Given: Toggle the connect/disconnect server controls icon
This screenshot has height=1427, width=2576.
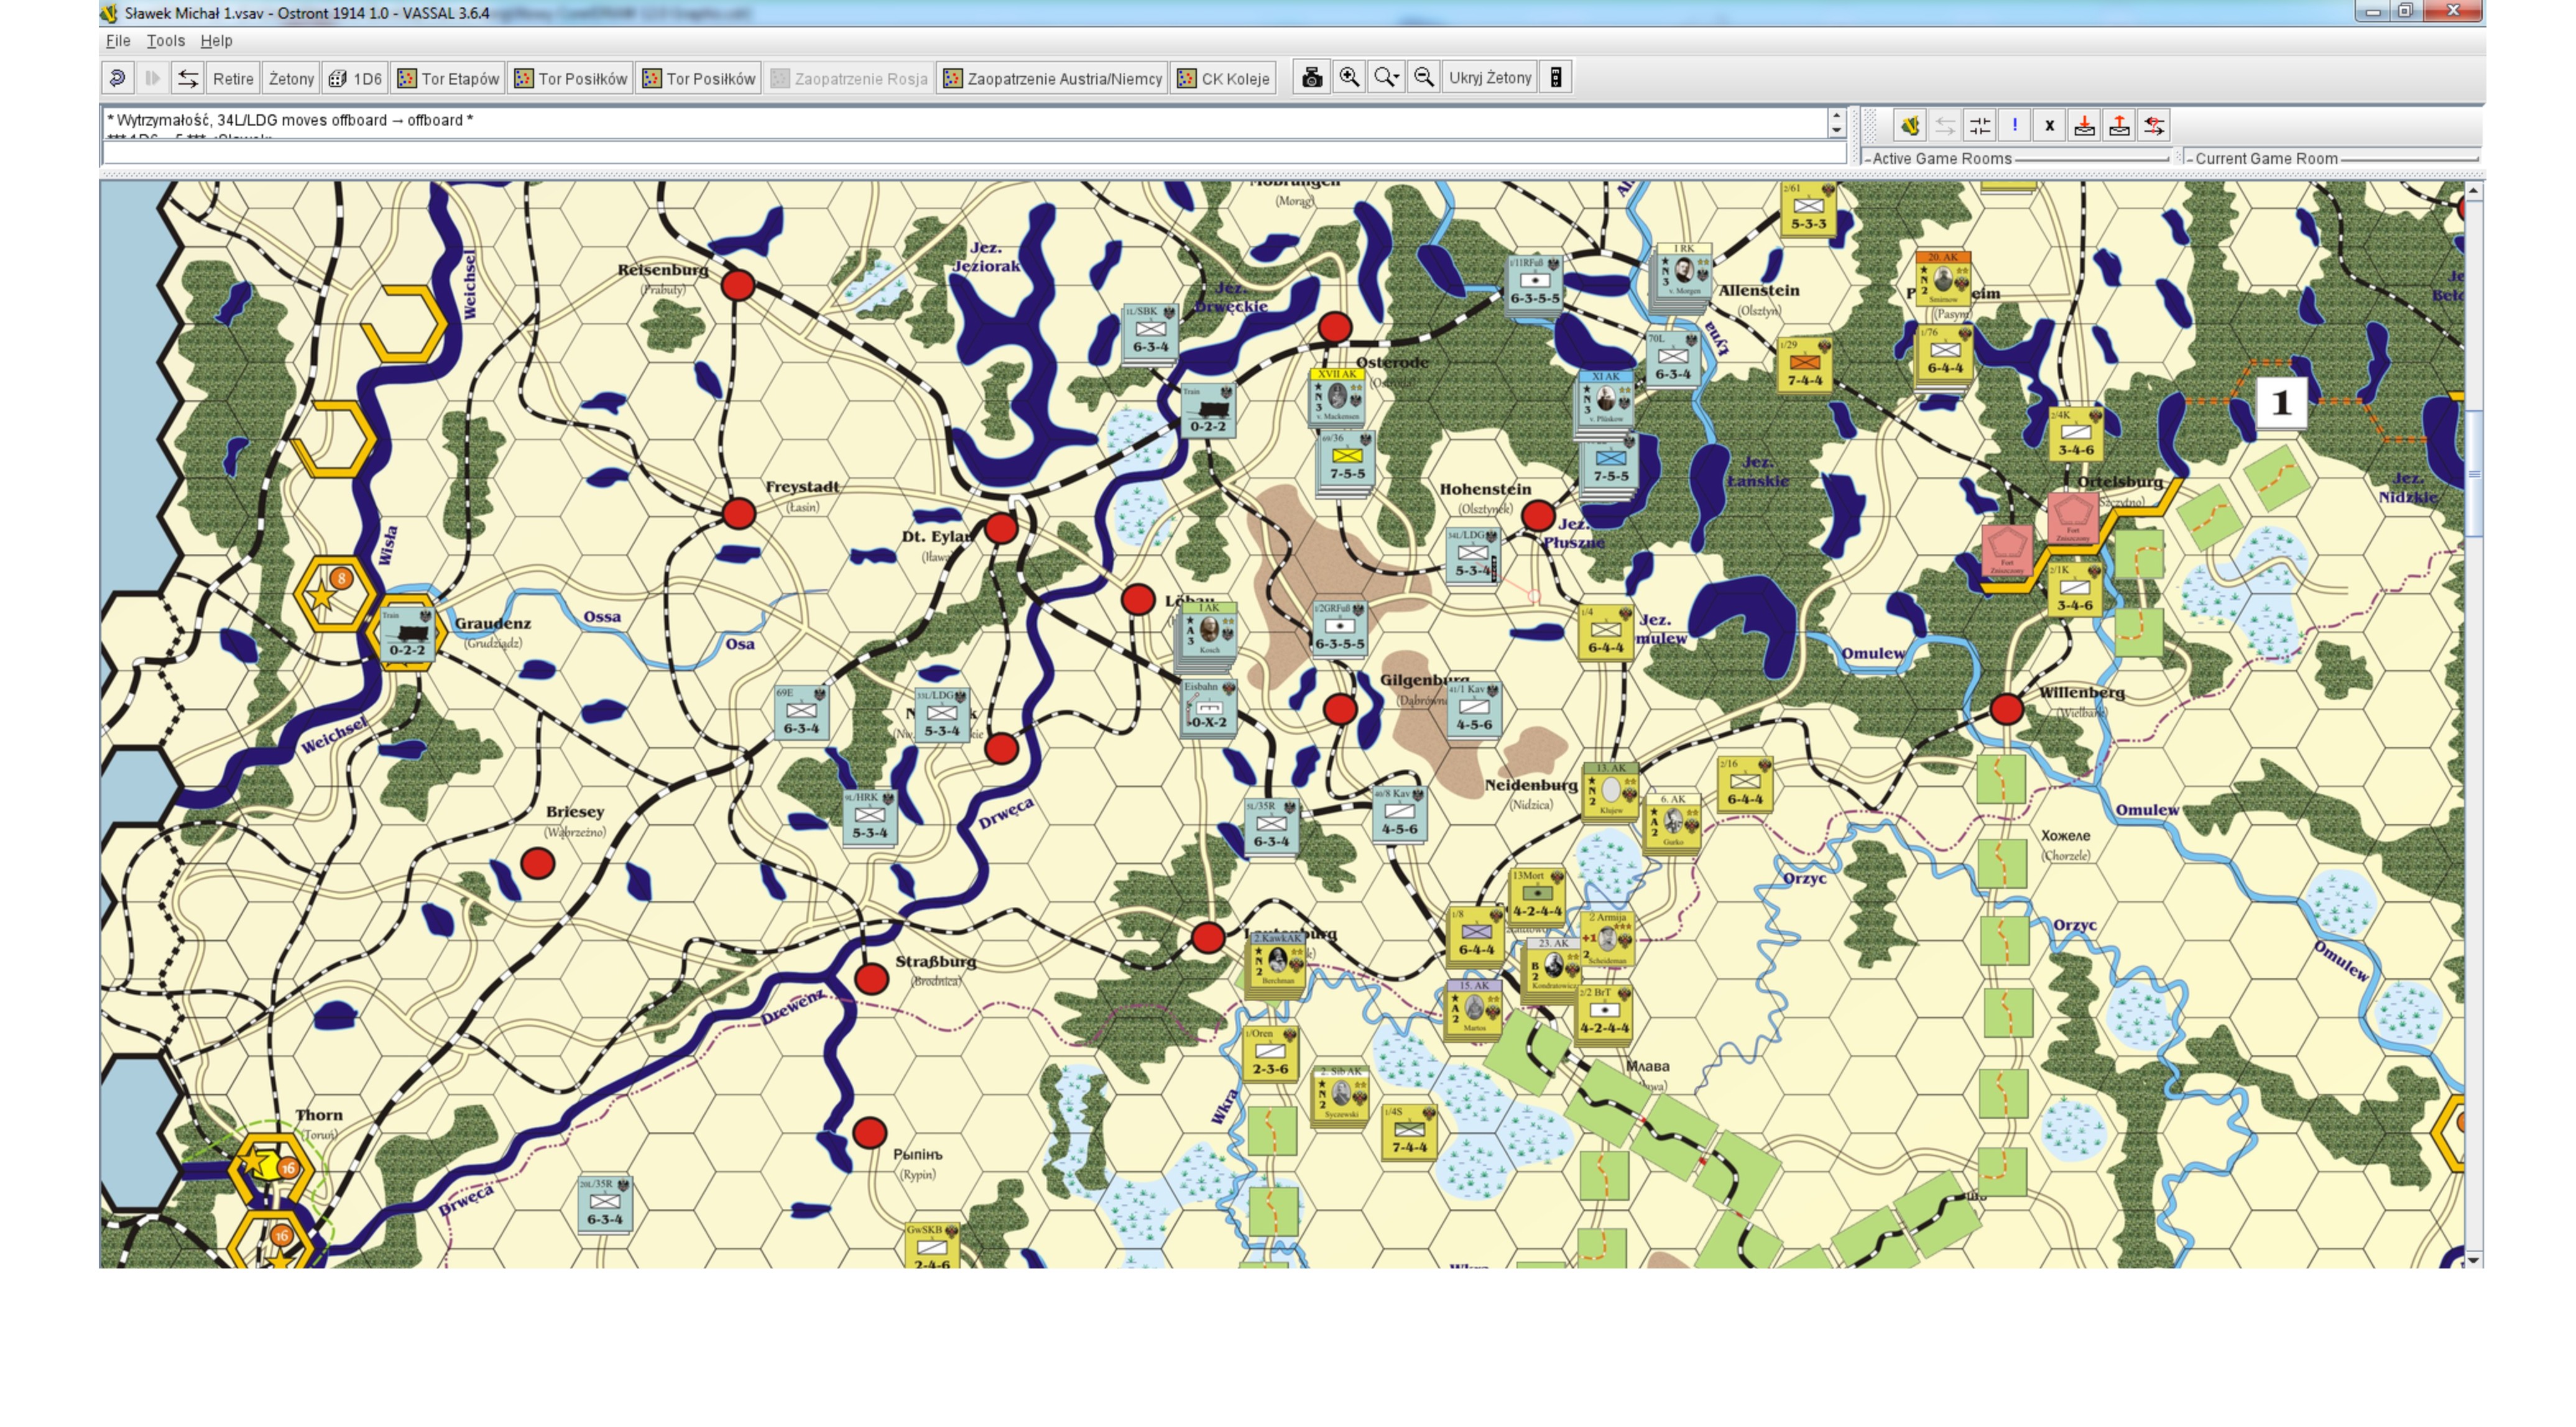Looking at the screenshot, I should [1979, 126].
